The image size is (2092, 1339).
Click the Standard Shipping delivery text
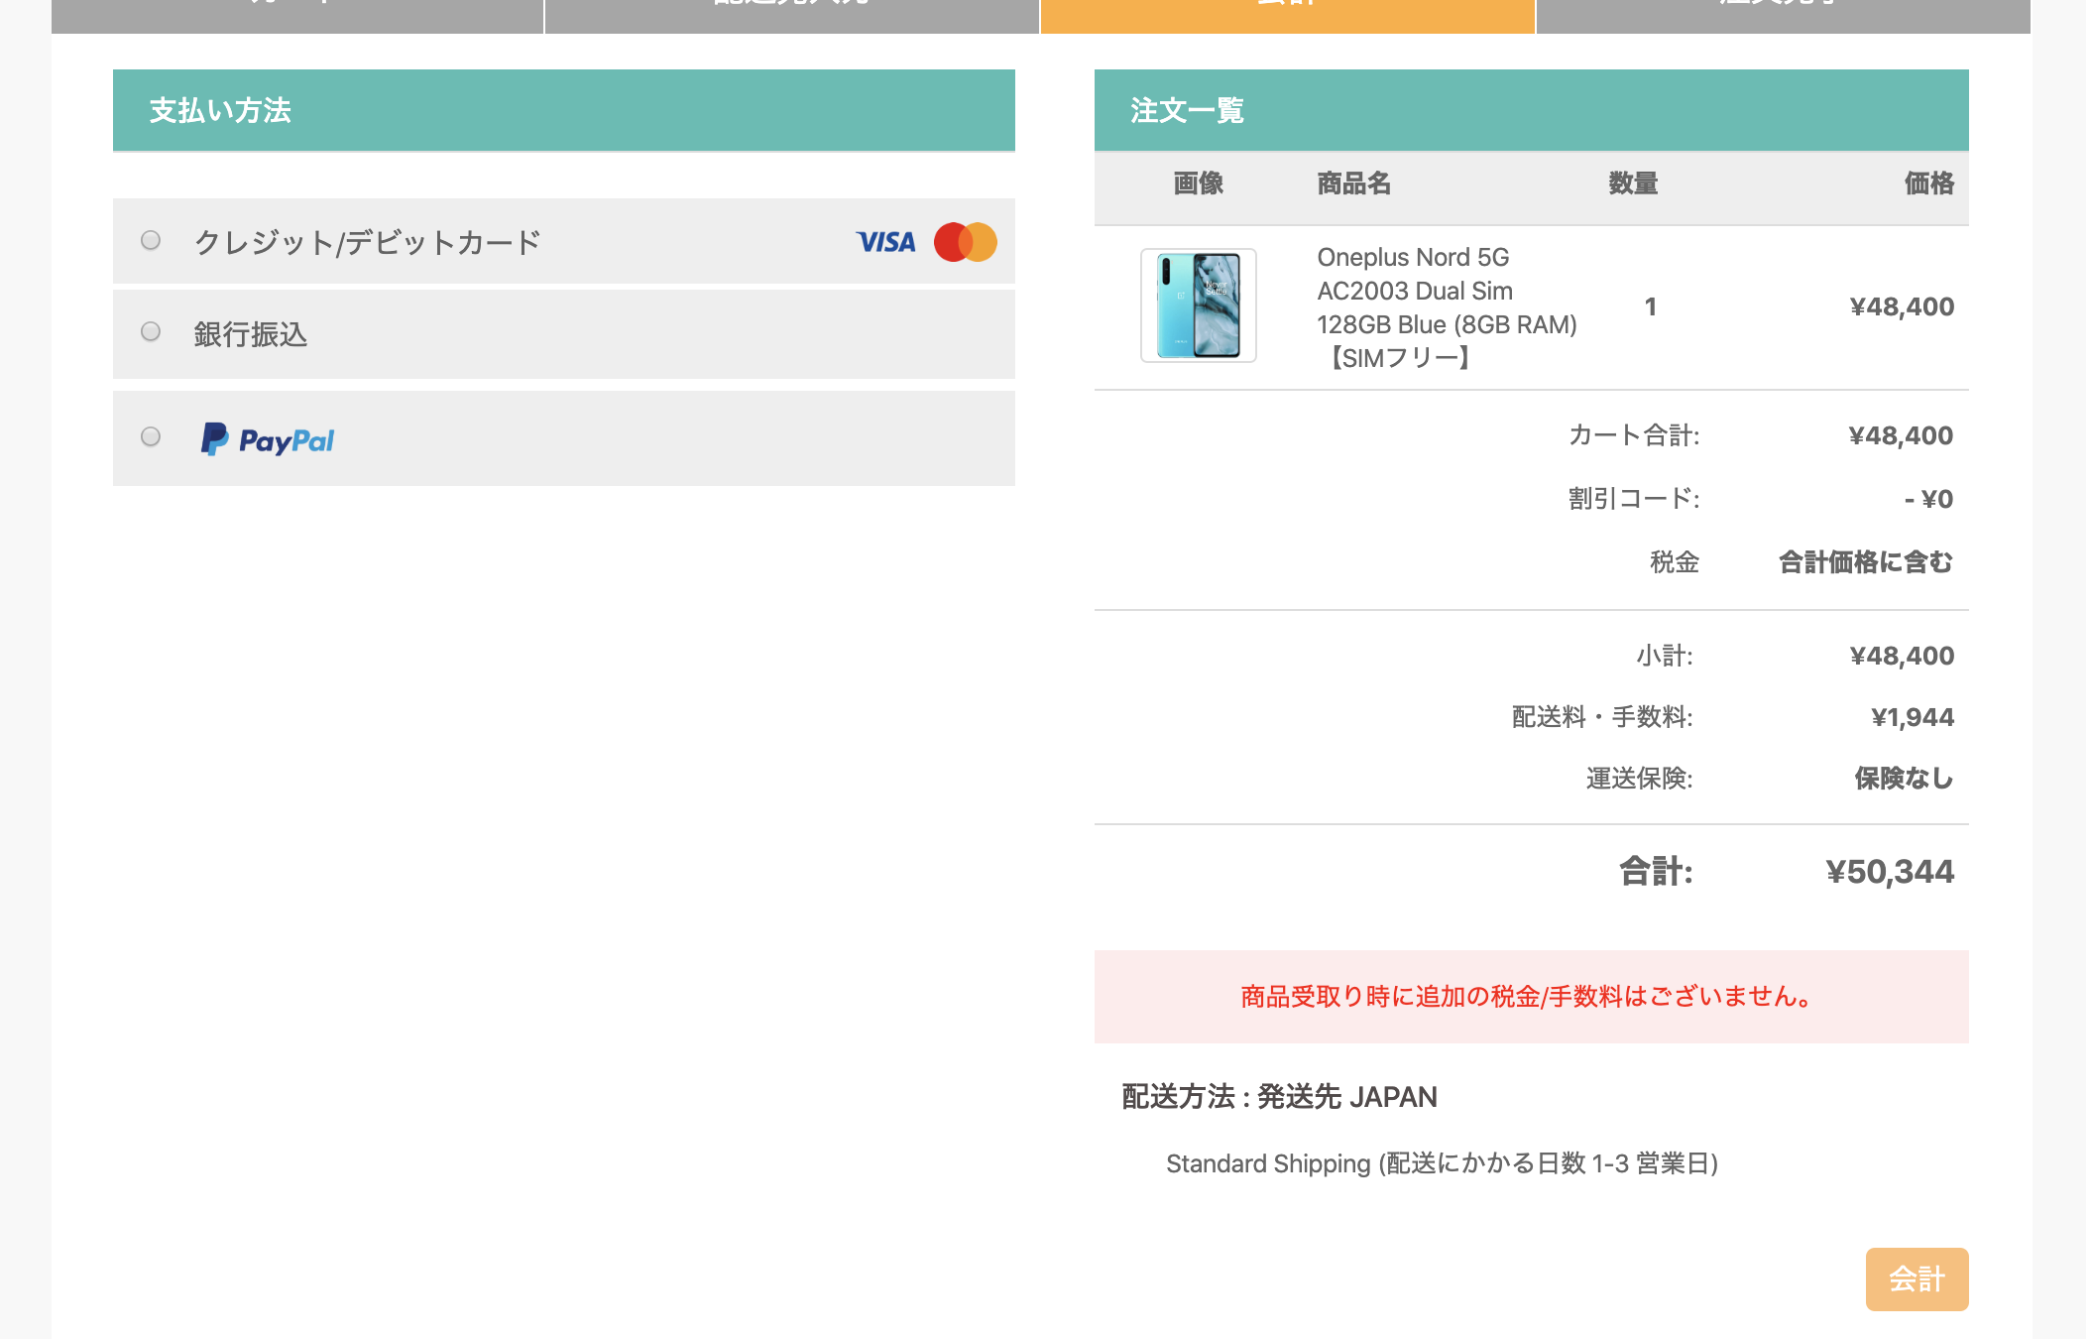pos(1442,1163)
